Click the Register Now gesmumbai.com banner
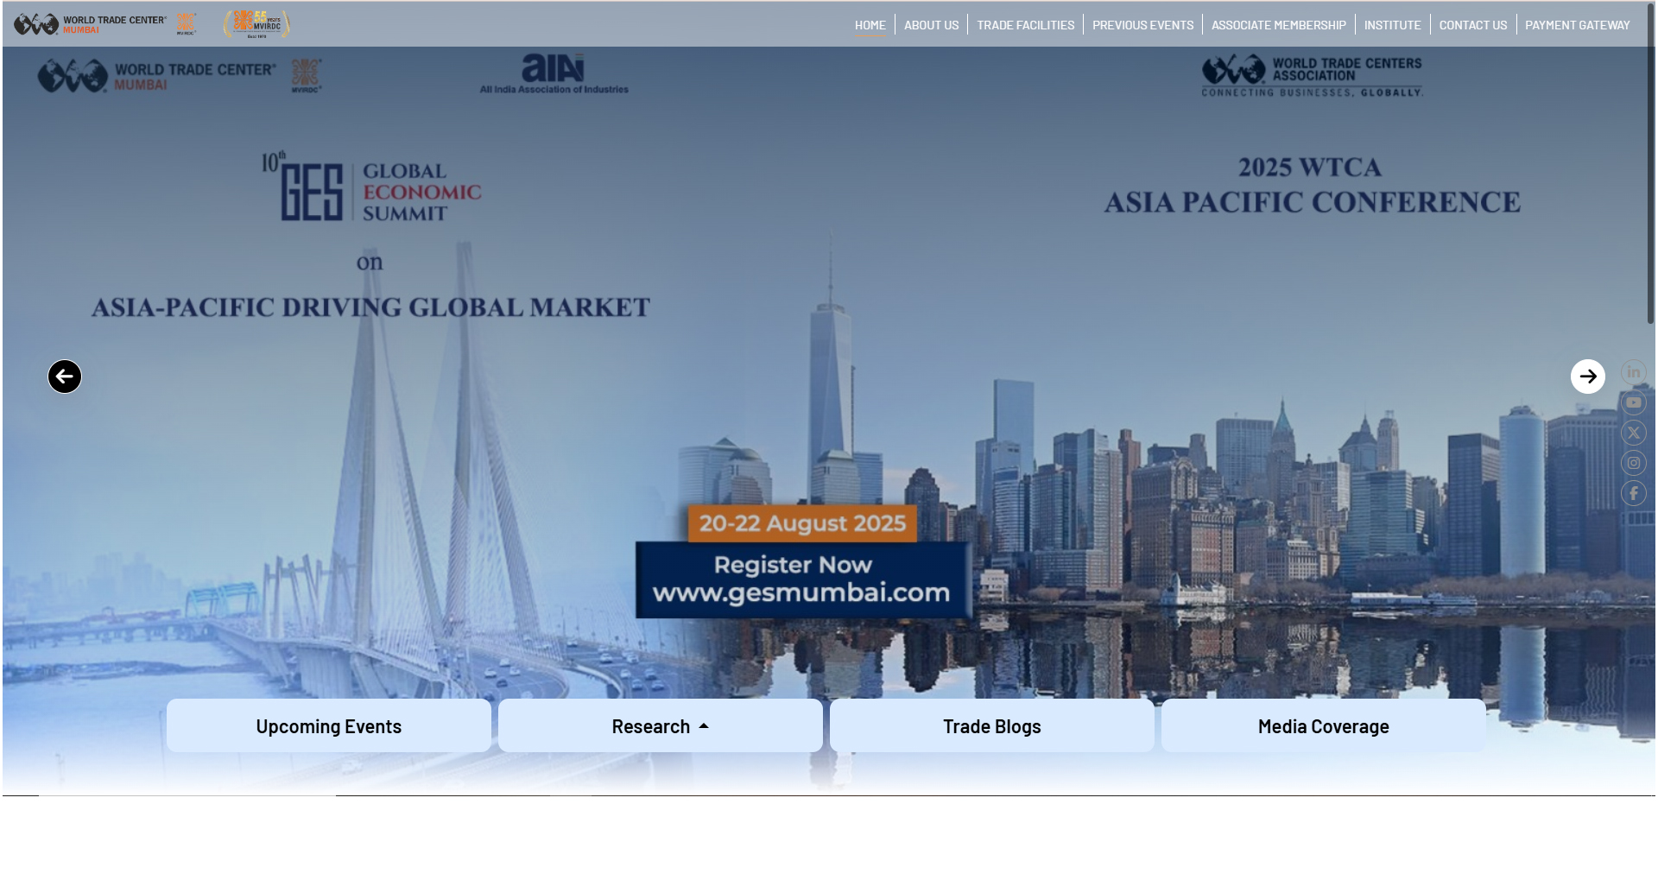The image size is (1658, 880). point(801,579)
